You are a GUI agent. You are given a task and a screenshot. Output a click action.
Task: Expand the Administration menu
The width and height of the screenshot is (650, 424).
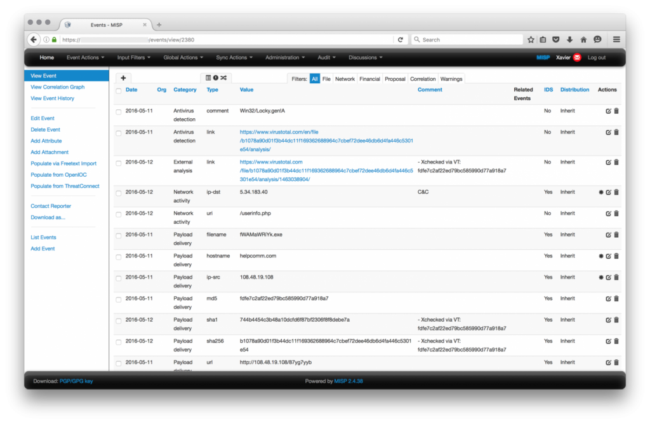pyautogui.click(x=284, y=57)
